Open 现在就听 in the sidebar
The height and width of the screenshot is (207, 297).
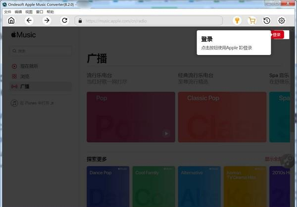29,66
